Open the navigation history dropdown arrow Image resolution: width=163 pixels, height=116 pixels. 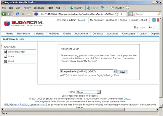(12, 14)
